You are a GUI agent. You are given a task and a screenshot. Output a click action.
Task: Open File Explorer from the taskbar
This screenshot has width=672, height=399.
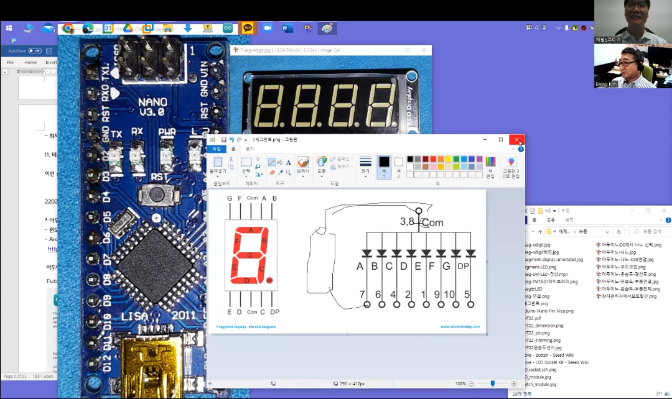167,28
